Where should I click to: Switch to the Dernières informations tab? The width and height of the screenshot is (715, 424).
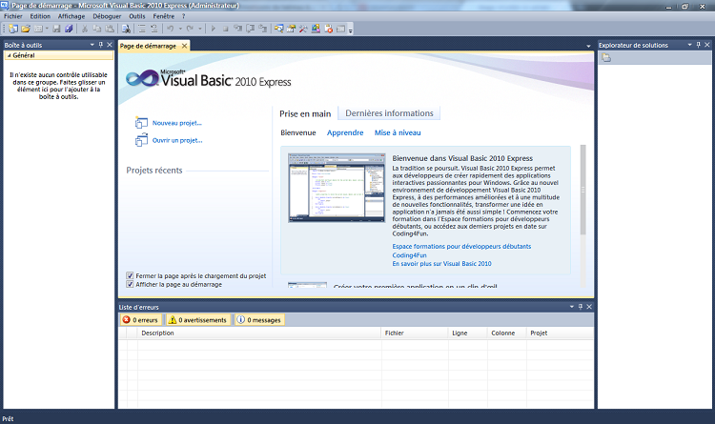point(388,113)
